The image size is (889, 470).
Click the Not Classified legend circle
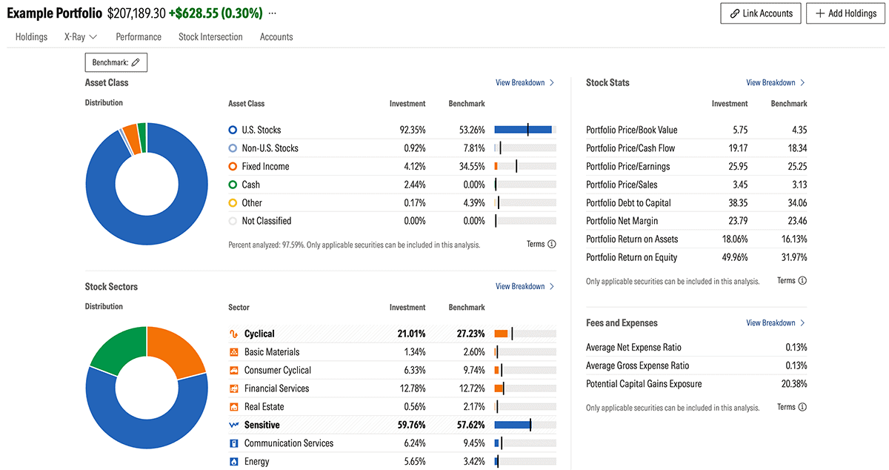tap(233, 221)
